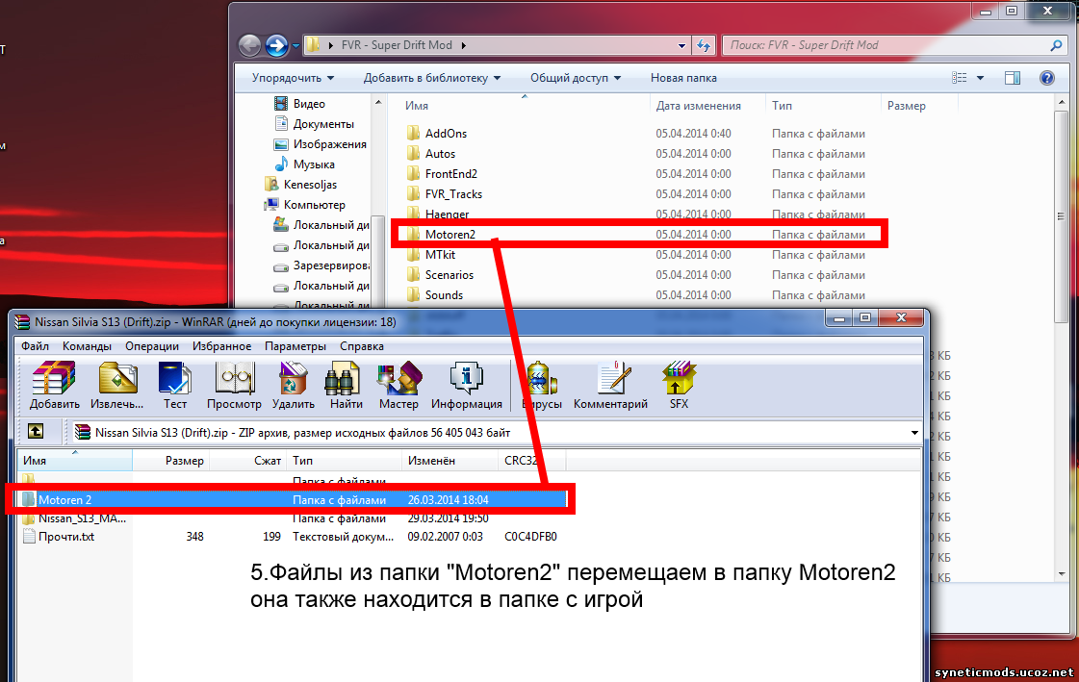Open the Параметры menu in WinRAR
This screenshot has width=1079, height=682.
coord(295,346)
